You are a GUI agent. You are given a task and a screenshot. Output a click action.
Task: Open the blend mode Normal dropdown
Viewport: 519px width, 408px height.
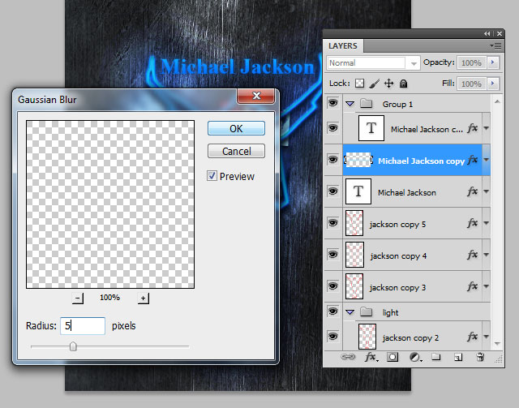374,62
